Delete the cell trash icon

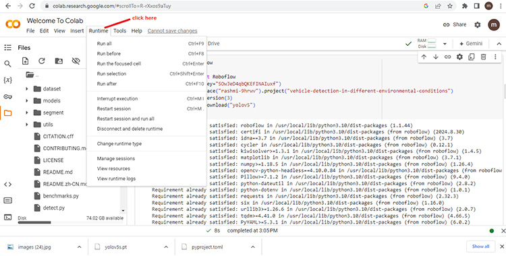pyautogui.click(x=484, y=57)
